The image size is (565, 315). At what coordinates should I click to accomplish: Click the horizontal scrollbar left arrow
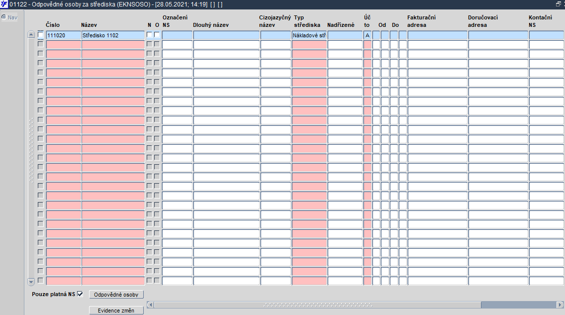click(x=151, y=305)
